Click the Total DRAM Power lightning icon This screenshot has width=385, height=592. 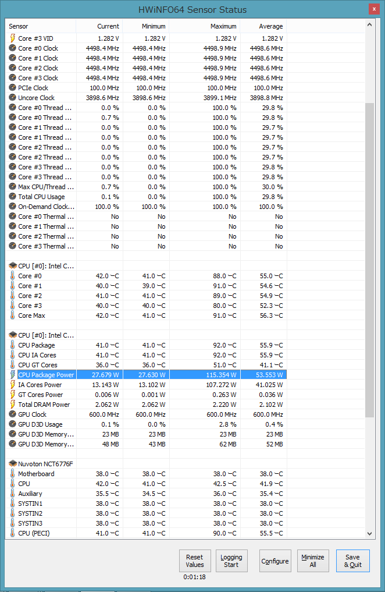click(12, 404)
